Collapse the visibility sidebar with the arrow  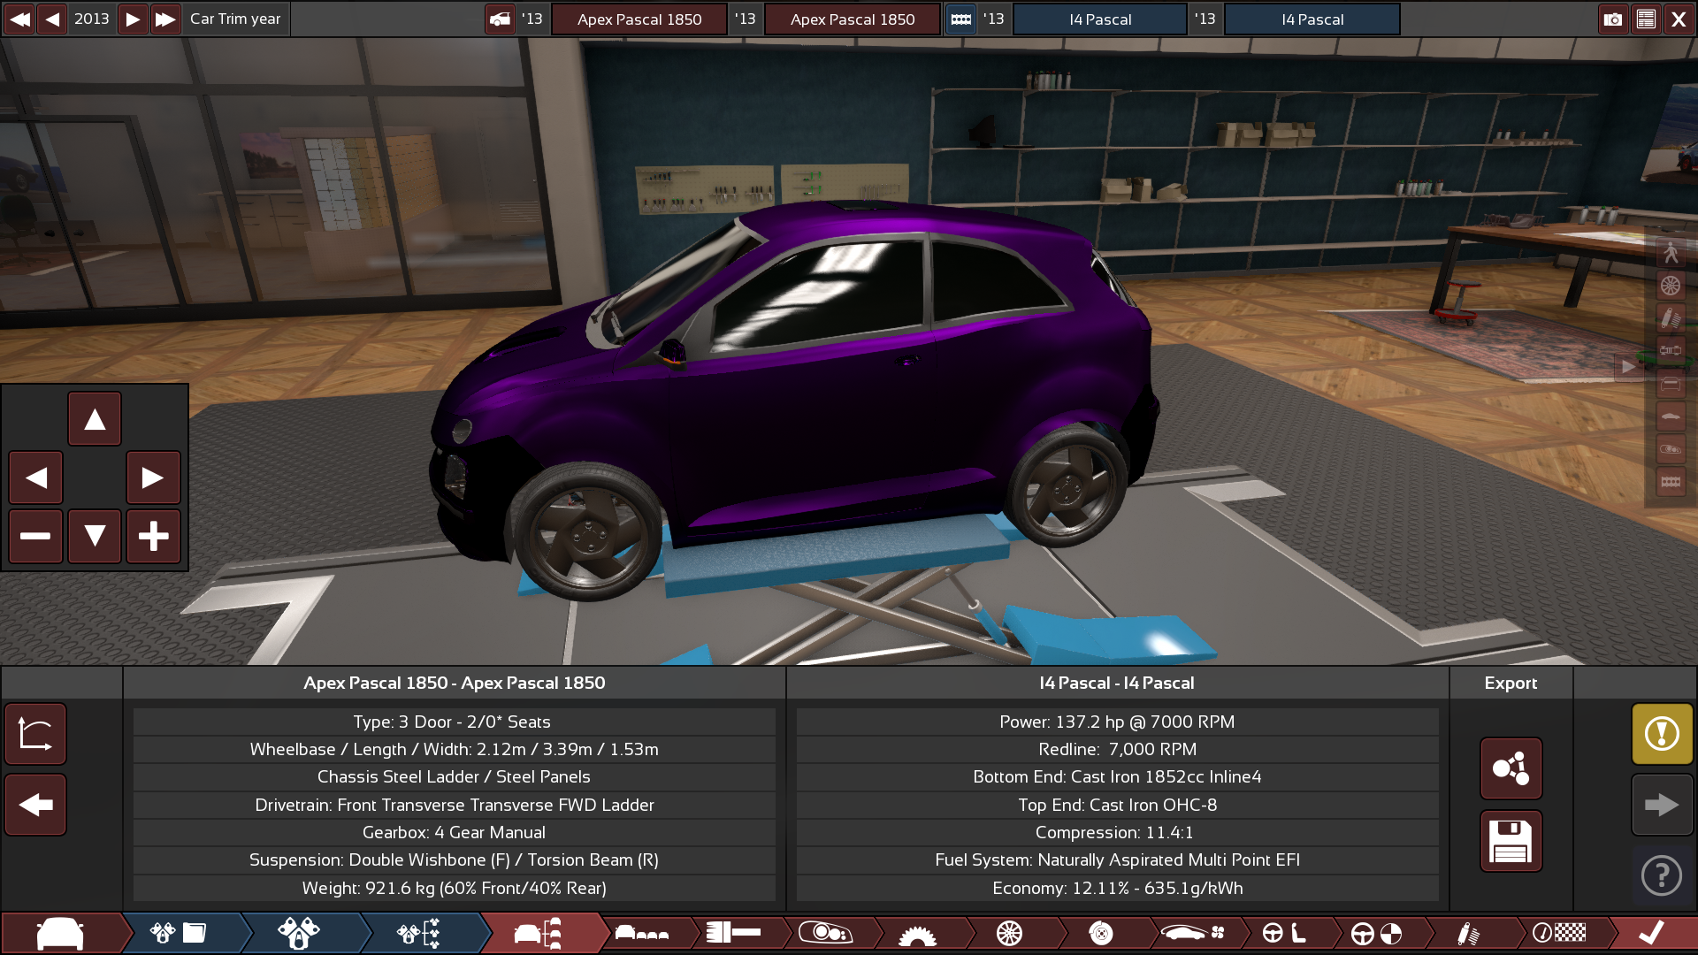coord(1628,366)
